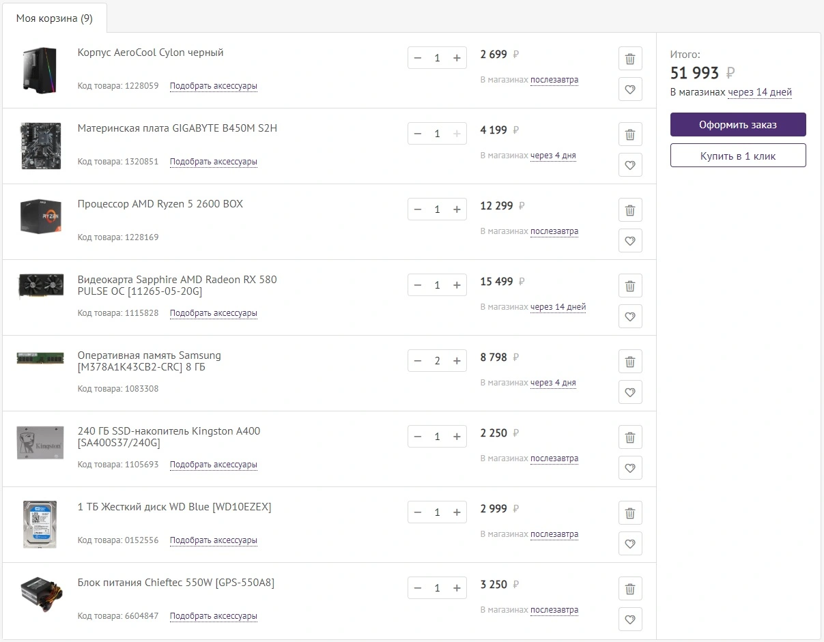Edit quantity field of Chieftec power supply

pos(438,588)
